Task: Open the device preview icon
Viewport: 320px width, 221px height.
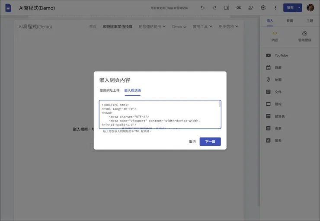Action: (x=227, y=8)
